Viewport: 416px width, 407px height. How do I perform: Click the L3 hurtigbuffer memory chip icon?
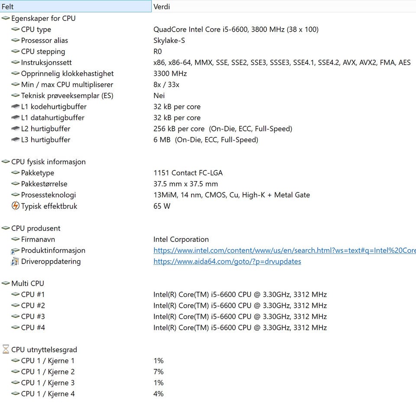[x=16, y=140]
